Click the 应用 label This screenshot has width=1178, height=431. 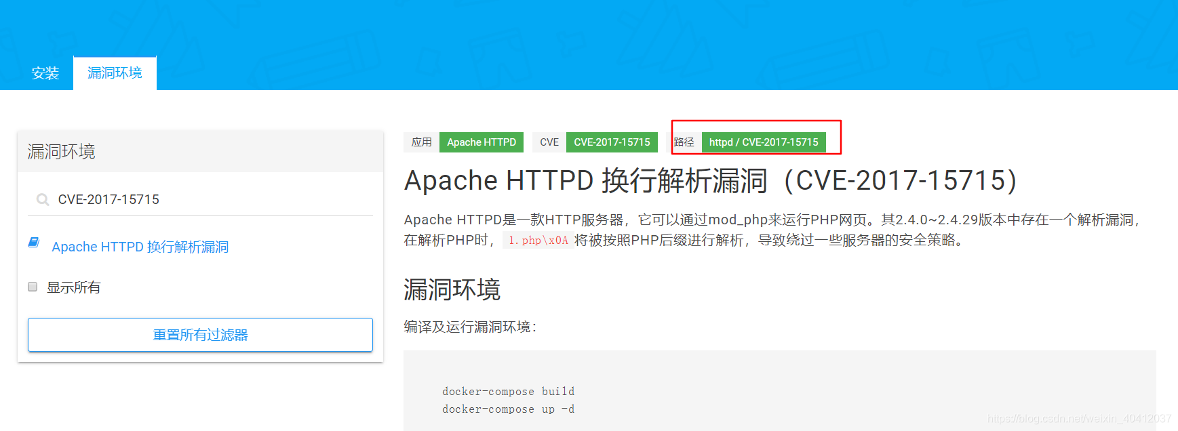pyautogui.click(x=421, y=142)
